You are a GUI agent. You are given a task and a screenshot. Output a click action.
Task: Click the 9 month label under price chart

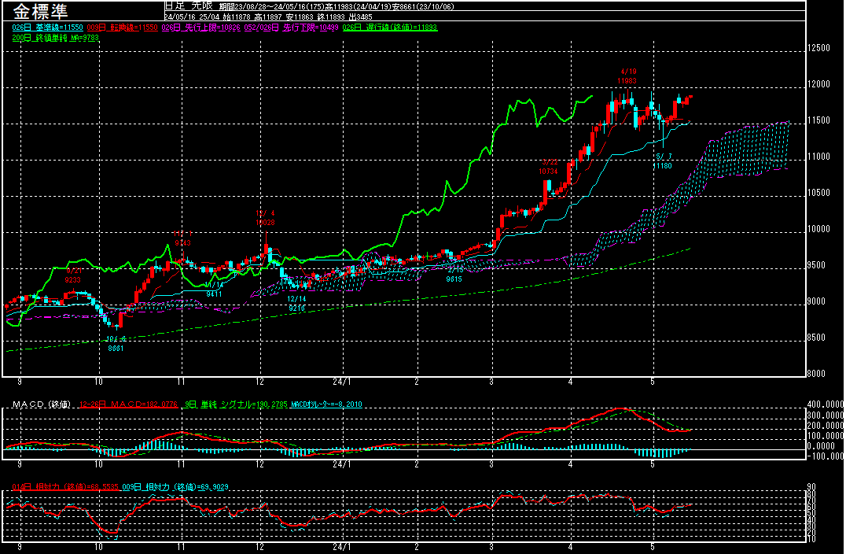click(20, 382)
